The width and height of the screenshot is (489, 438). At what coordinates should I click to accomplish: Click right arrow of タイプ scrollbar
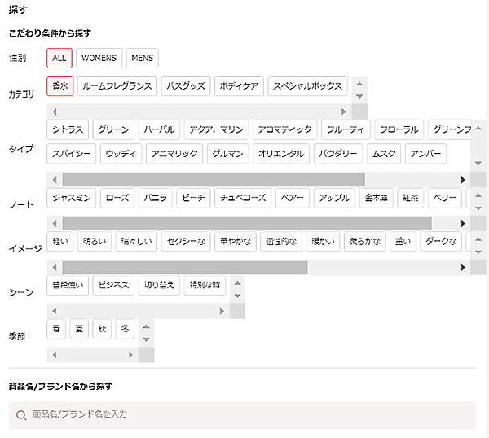[x=463, y=180]
